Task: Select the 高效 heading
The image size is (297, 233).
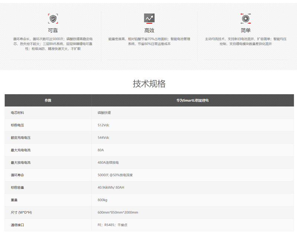Action: click(149, 31)
